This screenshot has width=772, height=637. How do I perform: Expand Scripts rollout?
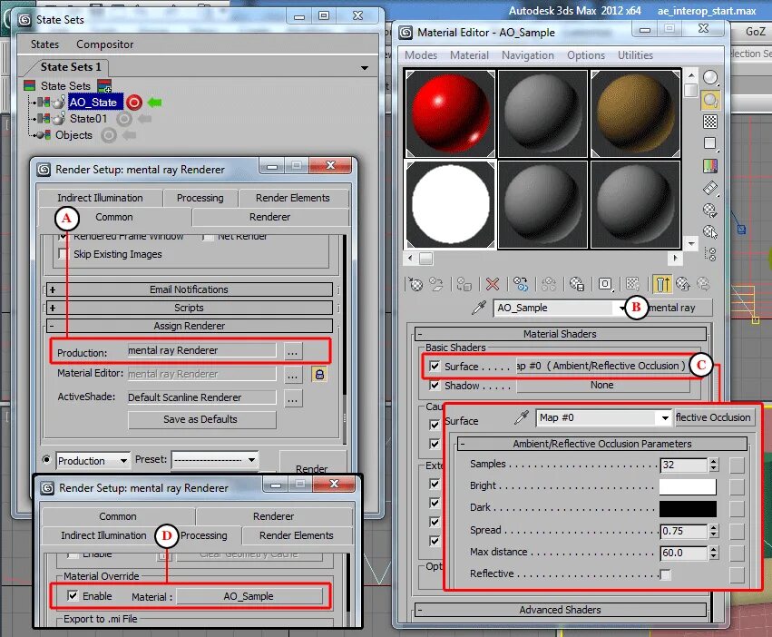190,308
